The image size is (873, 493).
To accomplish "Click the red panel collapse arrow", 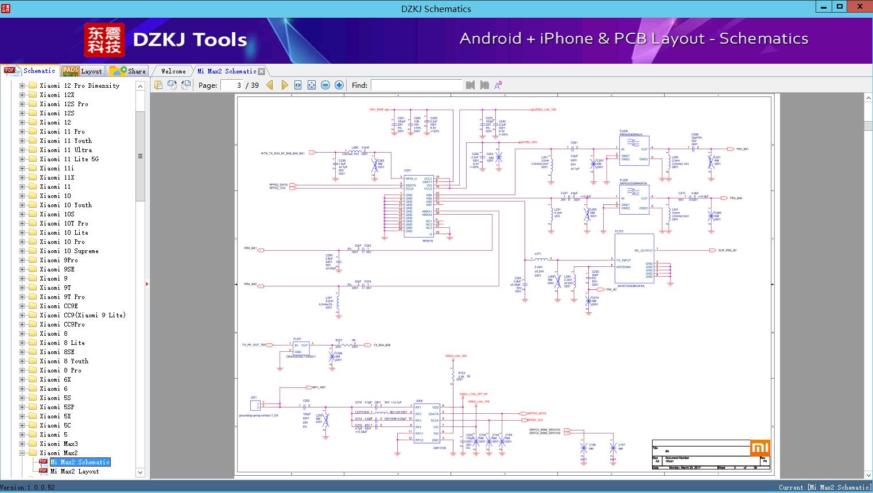I will 147,284.
